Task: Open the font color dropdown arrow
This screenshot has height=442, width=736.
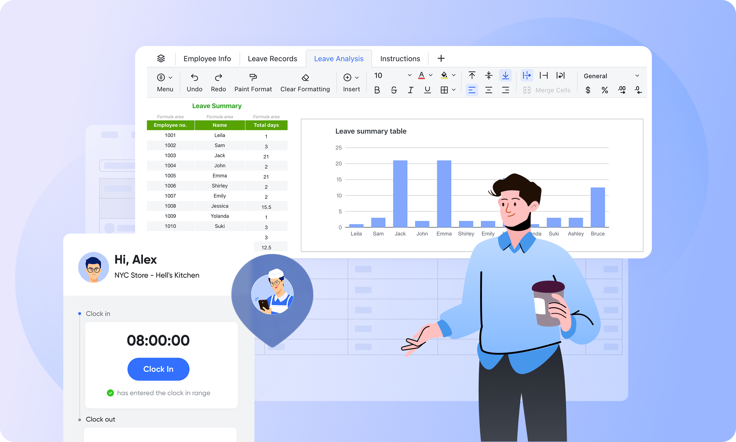Action: coord(431,75)
